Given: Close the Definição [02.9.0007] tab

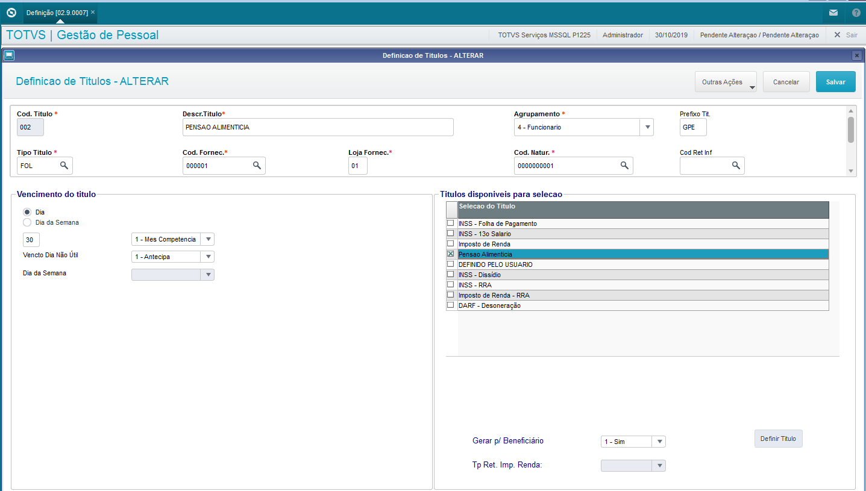Looking at the screenshot, I should (93, 12).
